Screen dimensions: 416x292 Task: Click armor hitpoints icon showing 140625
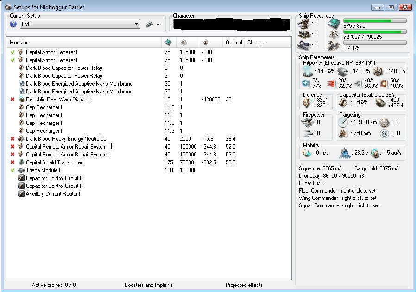[x=342, y=72]
